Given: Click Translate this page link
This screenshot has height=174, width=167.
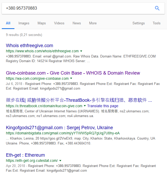Looking at the screenshot, I should 103,106.
